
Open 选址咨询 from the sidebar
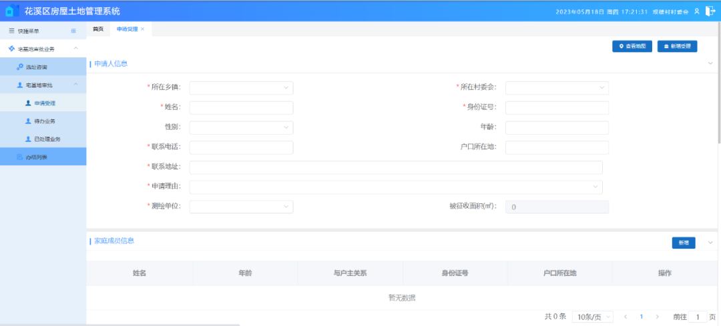point(36,67)
